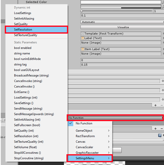This screenshot has height=165, width=164.
Task: Open the component help book icon
Action: click(x=160, y=135)
